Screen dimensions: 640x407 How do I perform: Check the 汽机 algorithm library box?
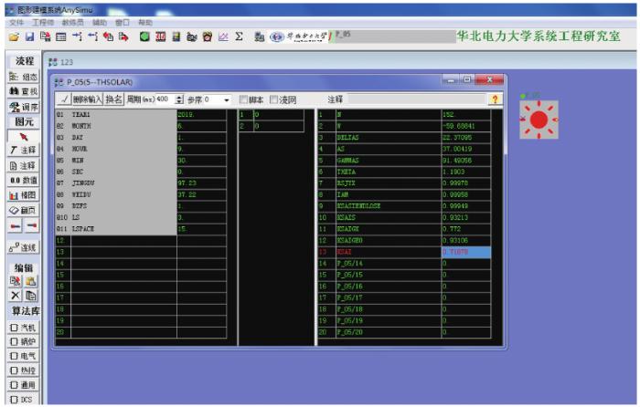click(15, 327)
